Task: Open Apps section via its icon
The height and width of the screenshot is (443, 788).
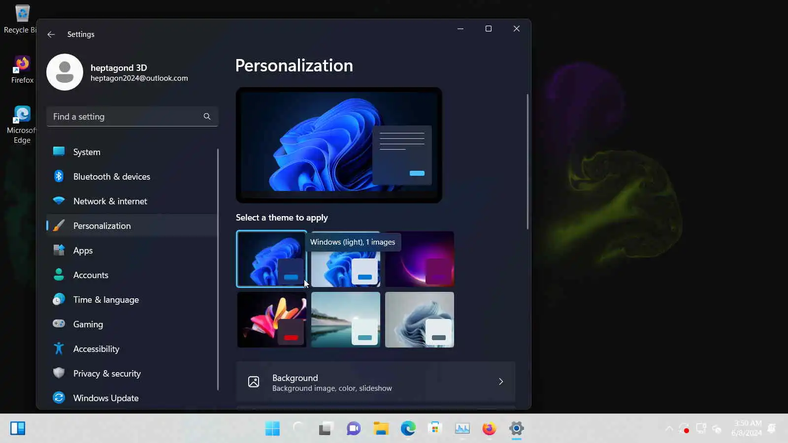Action: click(x=59, y=250)
